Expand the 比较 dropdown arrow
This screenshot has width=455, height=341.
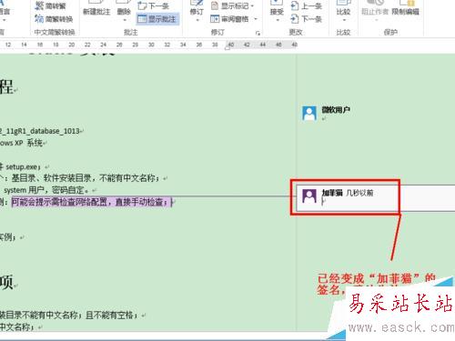(x=344, y=20)
